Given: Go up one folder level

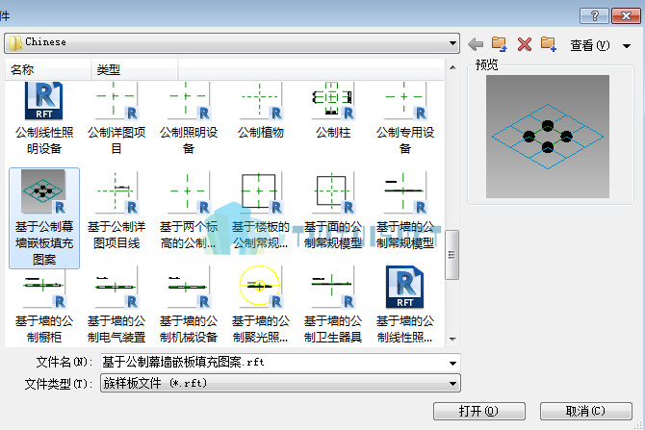Looking at the screenshot, I should (x=500, y=44).
